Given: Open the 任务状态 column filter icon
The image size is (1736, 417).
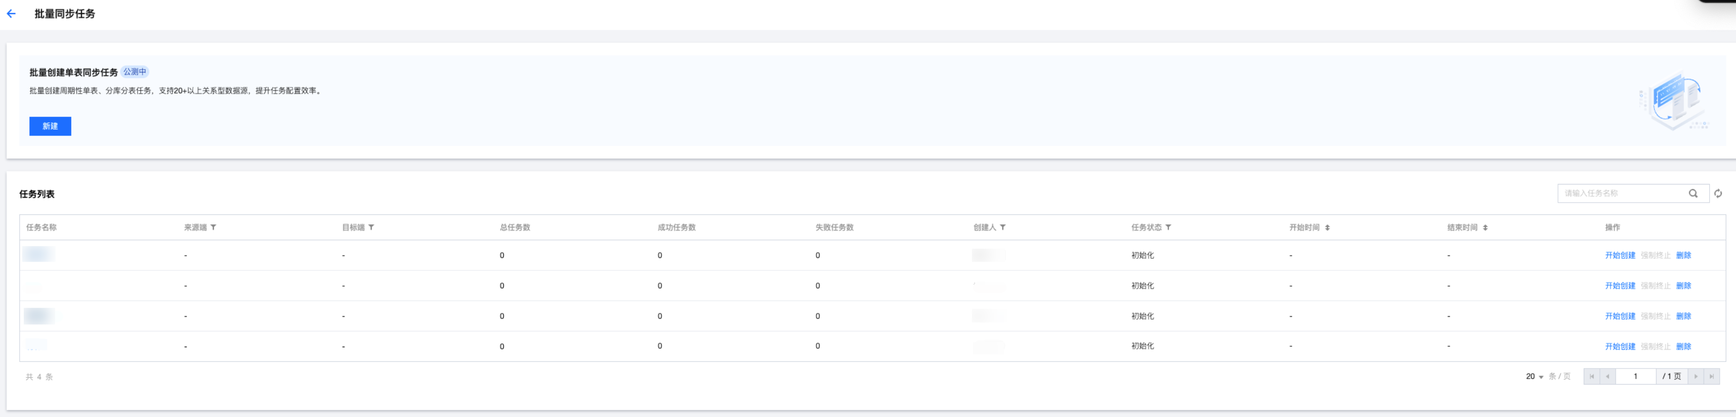Looking at the screenshot, I should pyautogui.click(x=1169, y=227).
